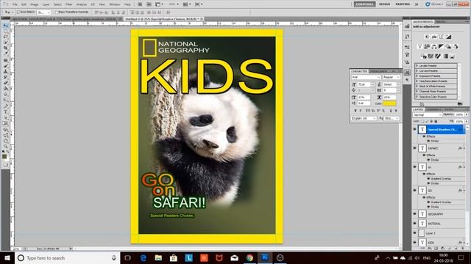Switch to the Design workspace
471x264 pixels.
384,4
